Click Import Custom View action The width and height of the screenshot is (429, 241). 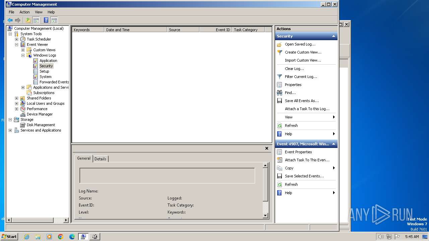(x=303, y=60)
